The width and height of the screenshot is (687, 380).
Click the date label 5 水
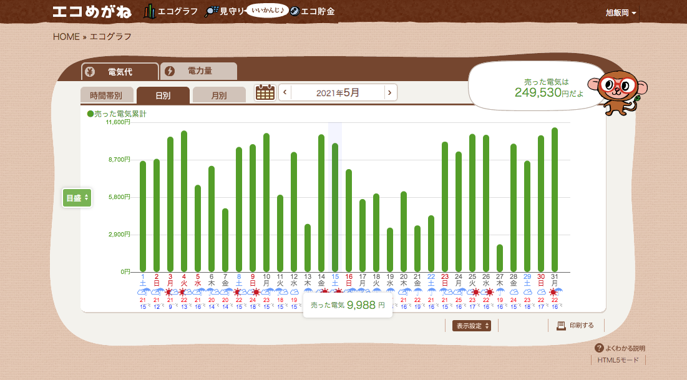point(198,280)
